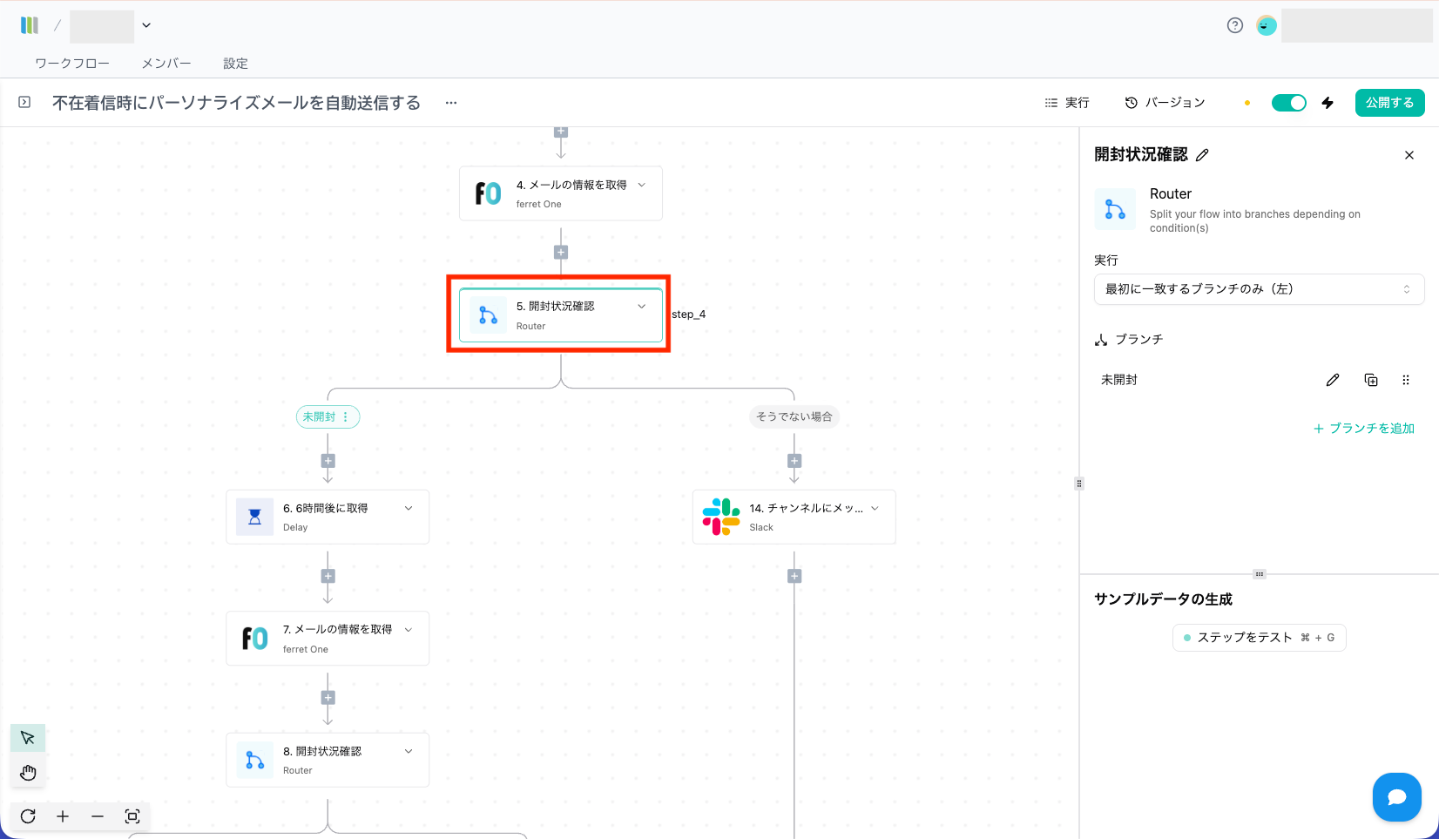Select the 7. メールの情報を取得 node
This screenshot has width=1439, height=839.
pos(328,639)
